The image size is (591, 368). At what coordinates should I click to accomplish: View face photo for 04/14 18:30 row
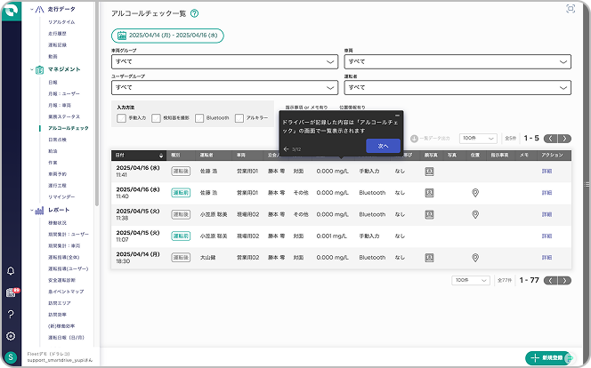(429, 258)
